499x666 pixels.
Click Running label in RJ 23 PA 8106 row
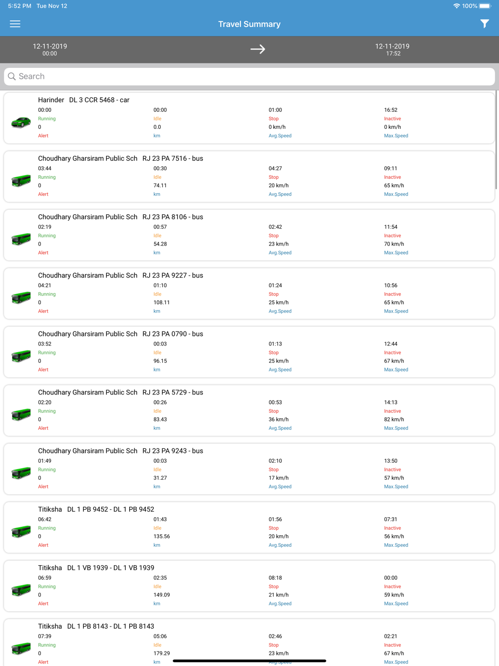point(47,236)
